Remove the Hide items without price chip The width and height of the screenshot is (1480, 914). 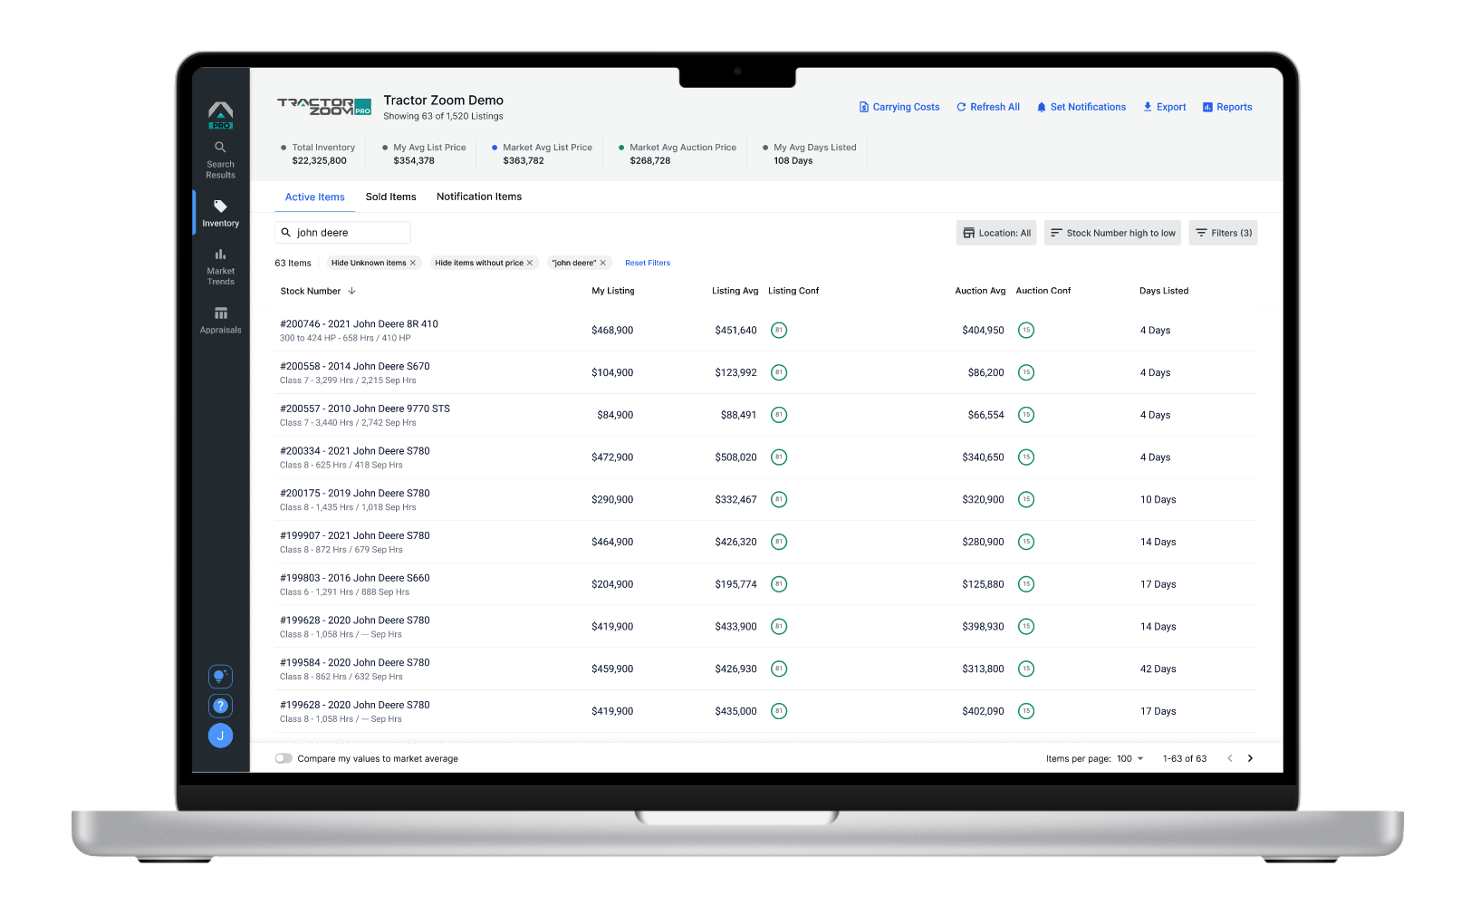tap(530, 263)
